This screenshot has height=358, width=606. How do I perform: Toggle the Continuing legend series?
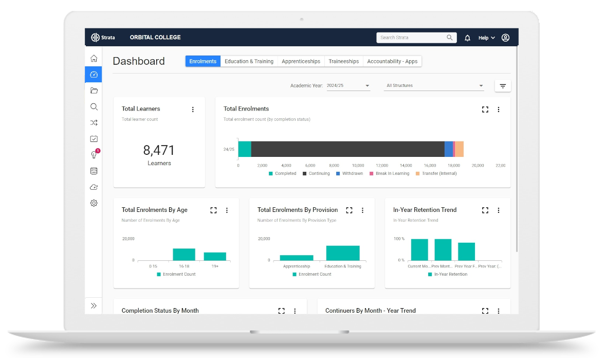point(316,173)
